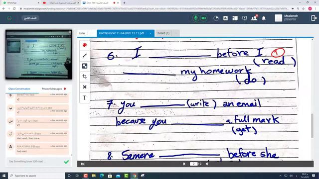Go to last PDF page

pyautogui.click(x=207, y=164)
